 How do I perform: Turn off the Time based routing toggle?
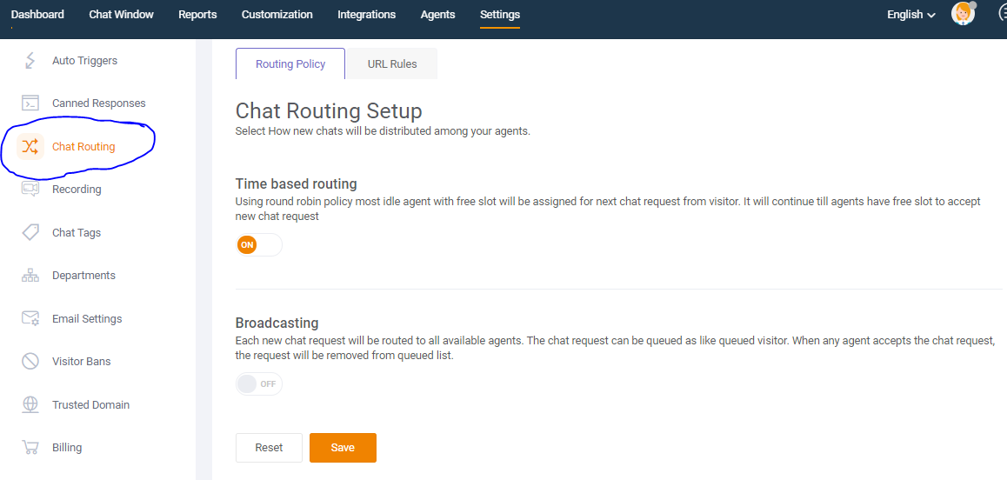point(259,245)
